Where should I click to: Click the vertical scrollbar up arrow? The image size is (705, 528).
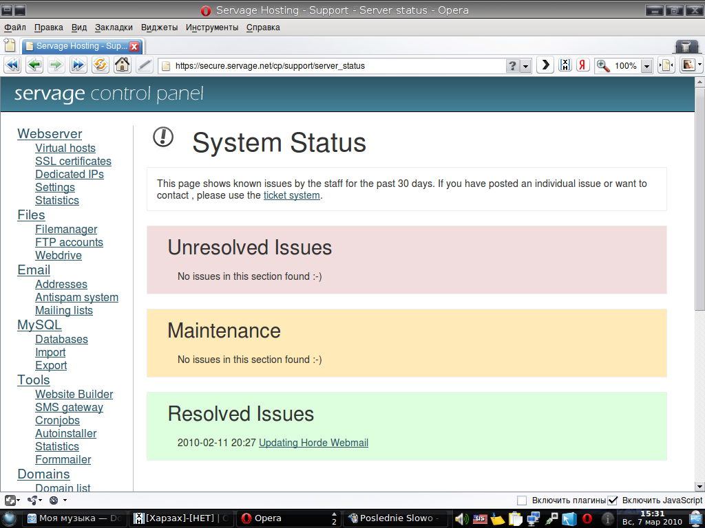[699, 82]
